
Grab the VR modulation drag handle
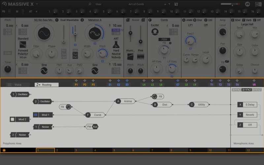coord(254,81)
